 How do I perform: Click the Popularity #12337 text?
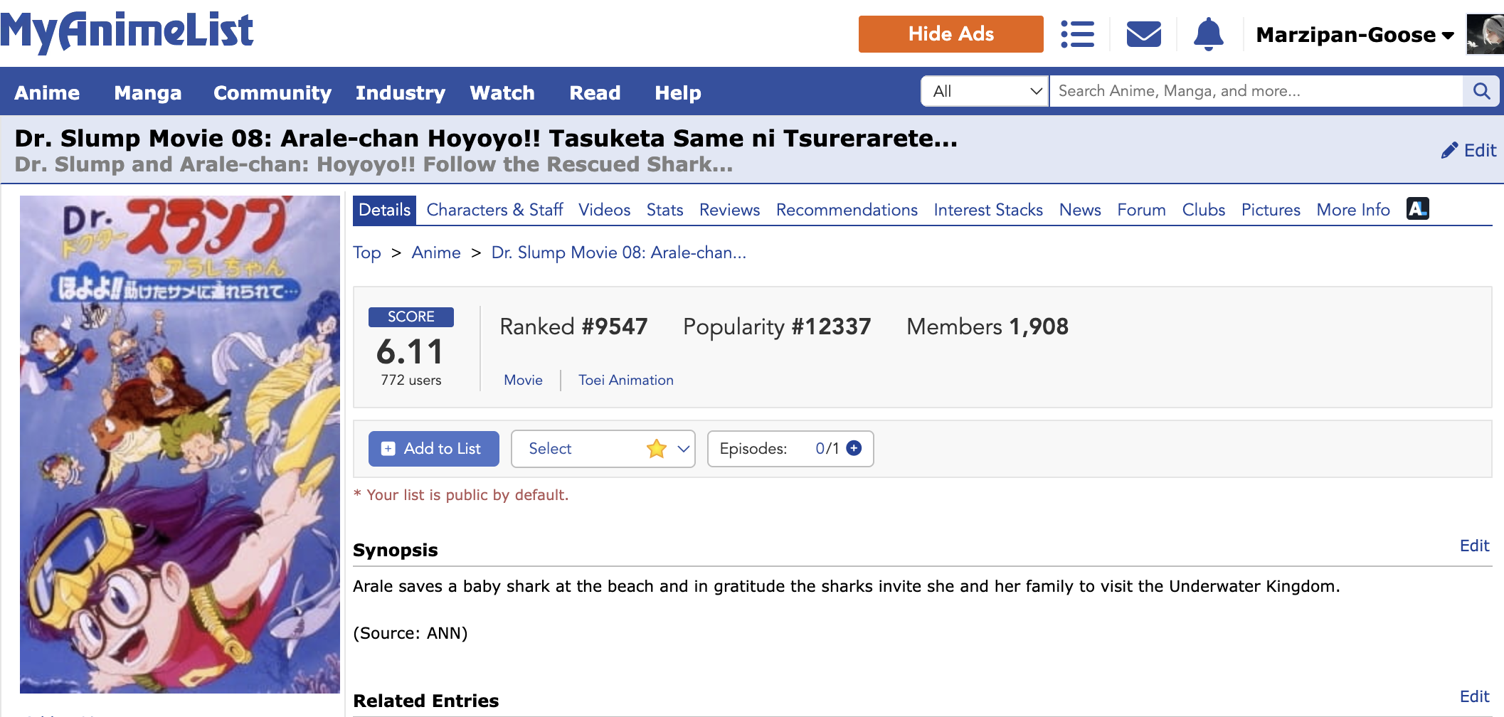coord(777,326)
